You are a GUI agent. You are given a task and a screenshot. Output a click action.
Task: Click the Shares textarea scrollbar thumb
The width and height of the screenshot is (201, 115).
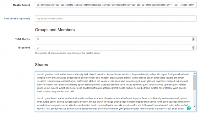click(195, 82)
